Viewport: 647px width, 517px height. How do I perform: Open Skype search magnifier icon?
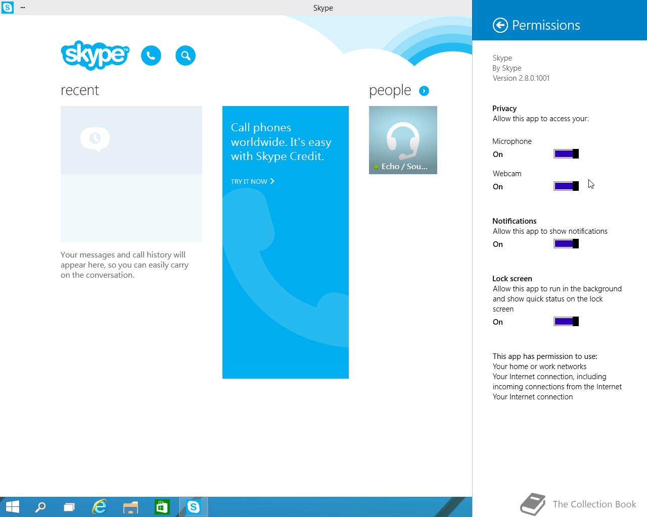pos(186,56)
